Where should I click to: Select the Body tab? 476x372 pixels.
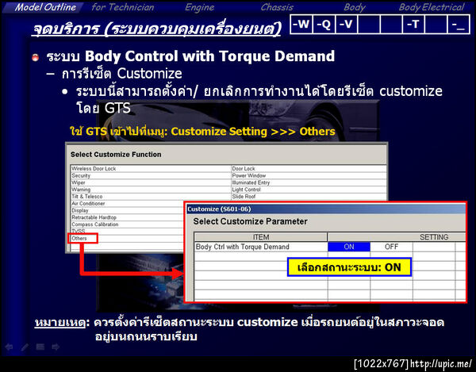coord(355,7)
